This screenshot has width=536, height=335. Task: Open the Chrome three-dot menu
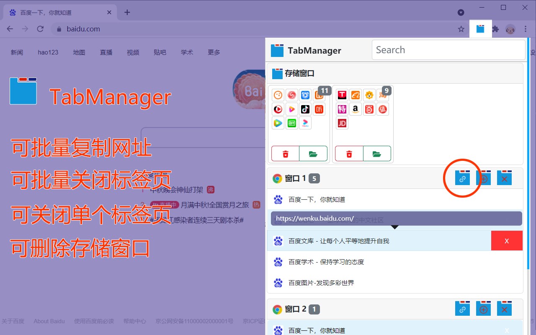[x=526, y=29]
